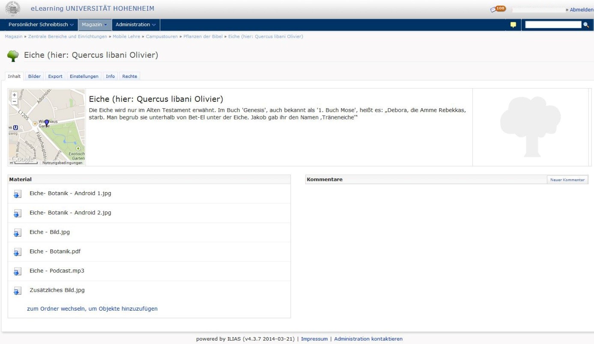Click the search magnifier icon
The height and width of the screenshot is (344, 594).
click(586, 25)
